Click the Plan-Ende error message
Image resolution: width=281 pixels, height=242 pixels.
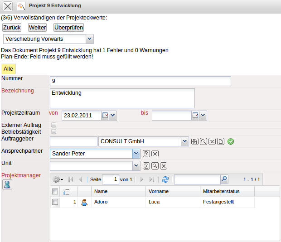click(47, 57)
